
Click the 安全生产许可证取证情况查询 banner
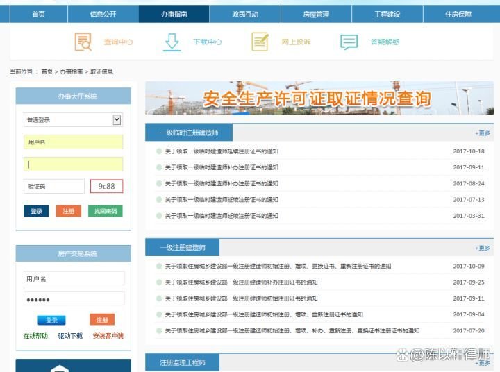(319, 98)
